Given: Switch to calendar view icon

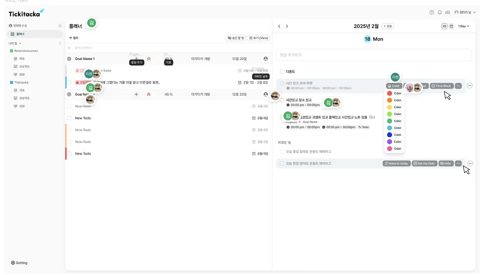Looking at the screenshot, I should tap(451, 26).
